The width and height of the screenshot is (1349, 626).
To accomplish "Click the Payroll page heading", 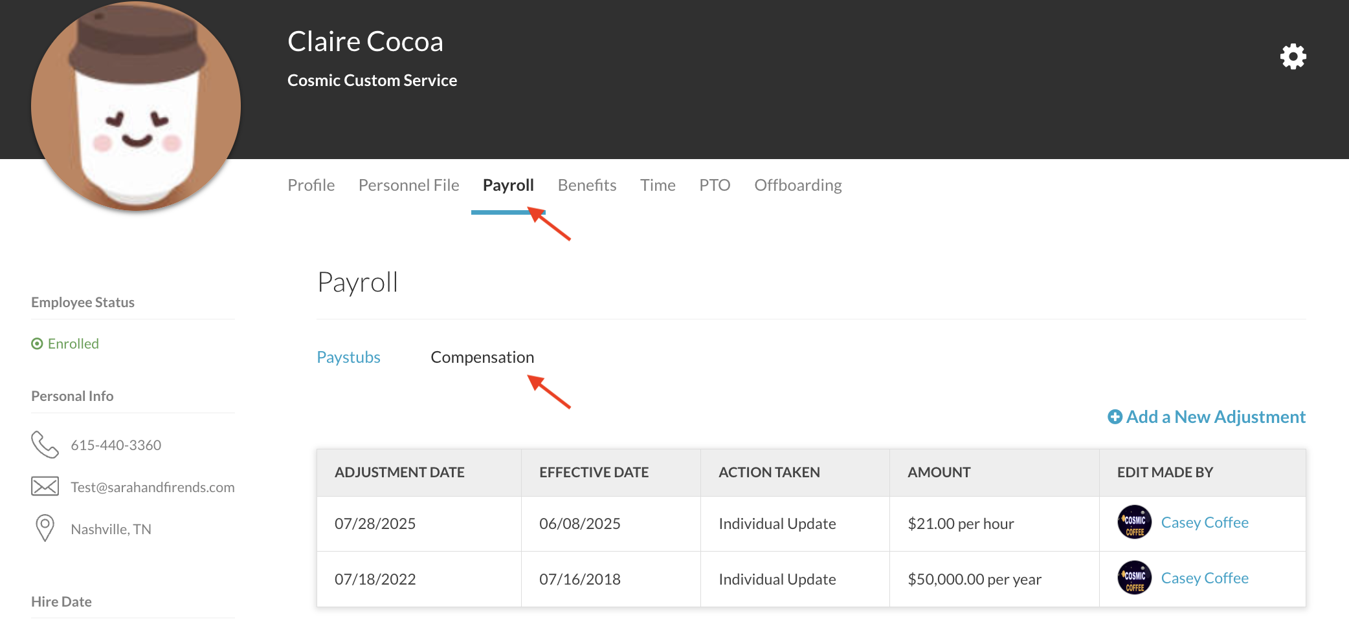I will coord(358,283).
